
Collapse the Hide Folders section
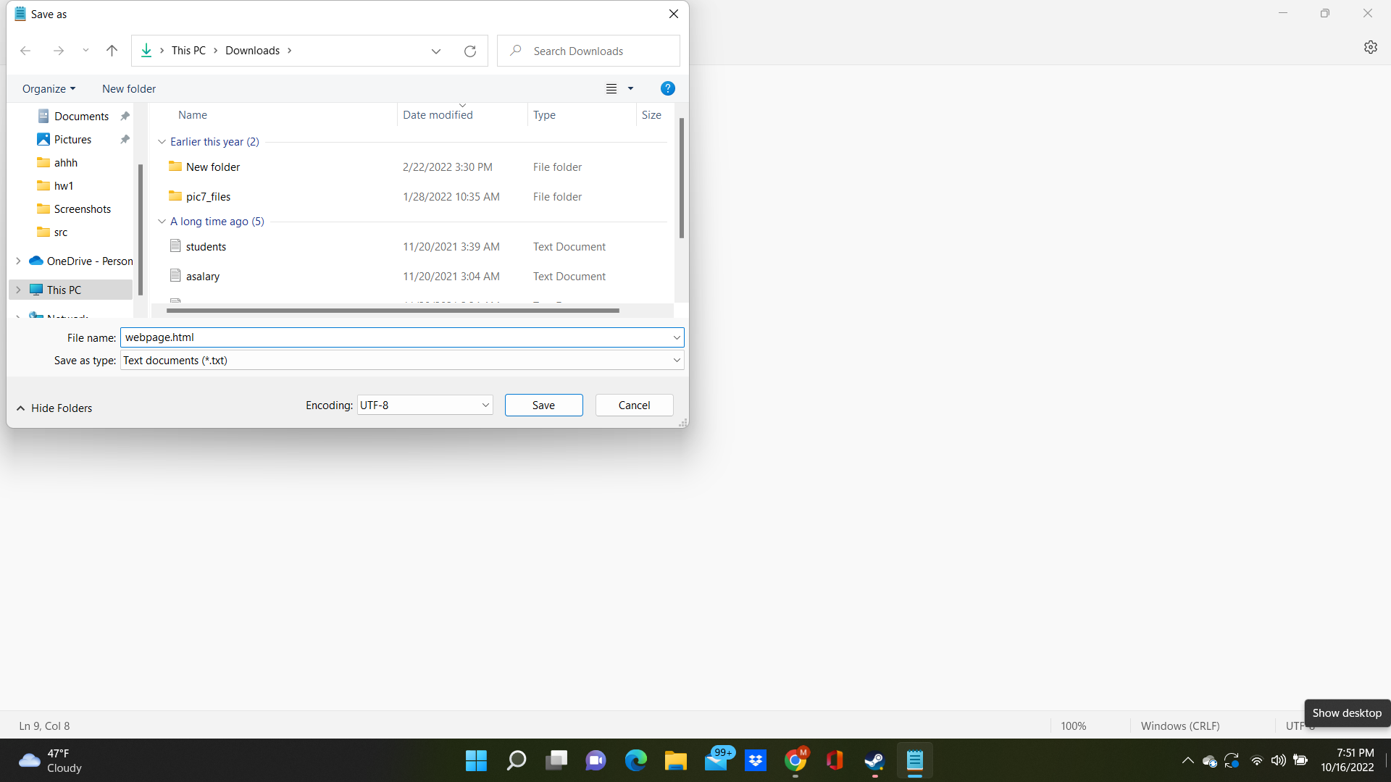coord(54,408)
